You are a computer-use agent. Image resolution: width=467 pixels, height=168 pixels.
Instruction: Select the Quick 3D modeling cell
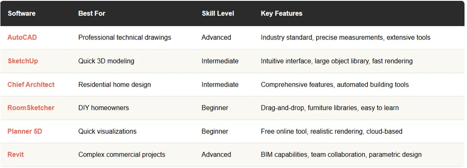point(106,61)
